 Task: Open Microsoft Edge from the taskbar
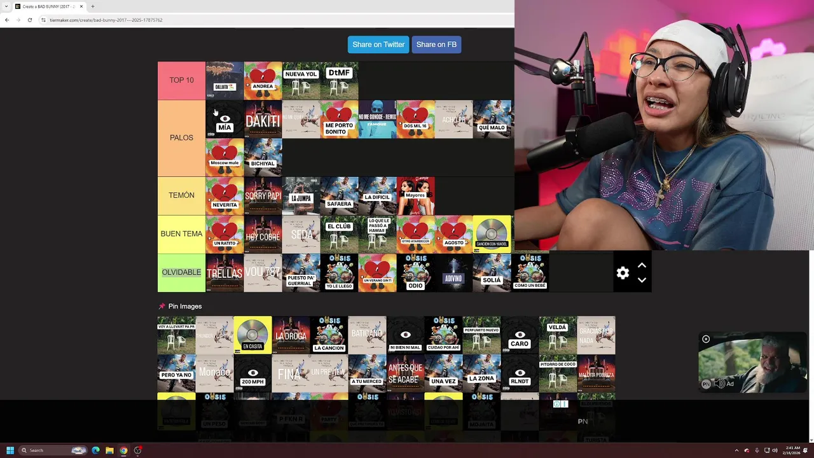click(x=95, y=450)
